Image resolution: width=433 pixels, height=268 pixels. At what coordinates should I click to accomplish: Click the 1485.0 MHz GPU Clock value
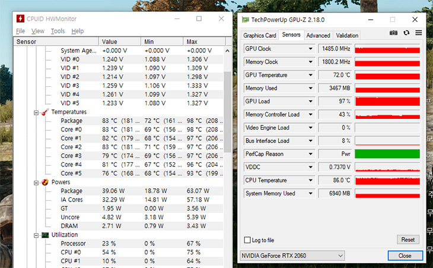pyautogui.click(x=335, y=49)
